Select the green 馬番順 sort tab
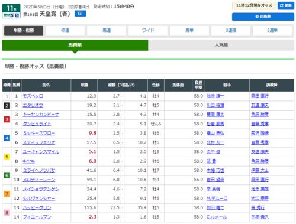The height and width of the screenshot is (224, 296). tap(75, 45)
